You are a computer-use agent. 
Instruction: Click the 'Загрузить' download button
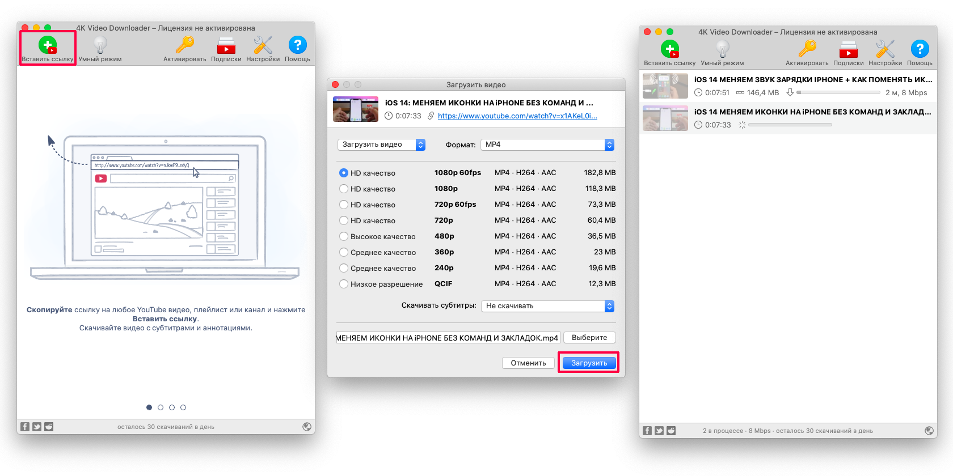click(x=589, y=363)
